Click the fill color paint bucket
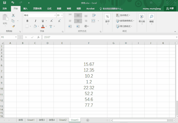Viewport: 178px width, 123px height. click(35, 26)
